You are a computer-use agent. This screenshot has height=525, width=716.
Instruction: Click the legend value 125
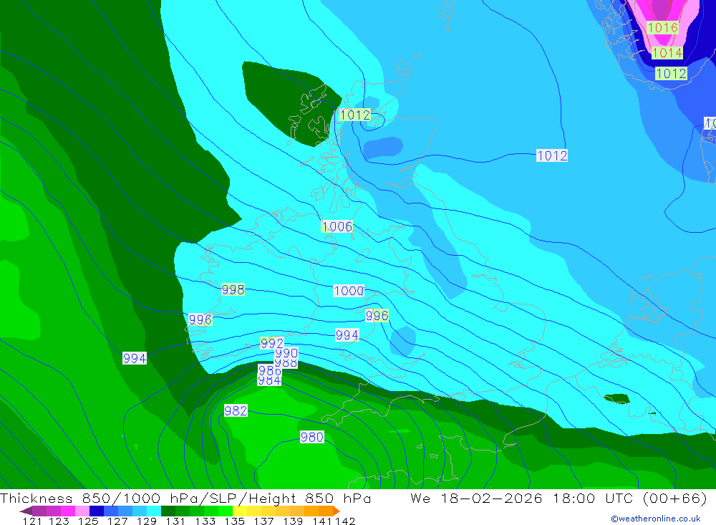tap(88, 521)
